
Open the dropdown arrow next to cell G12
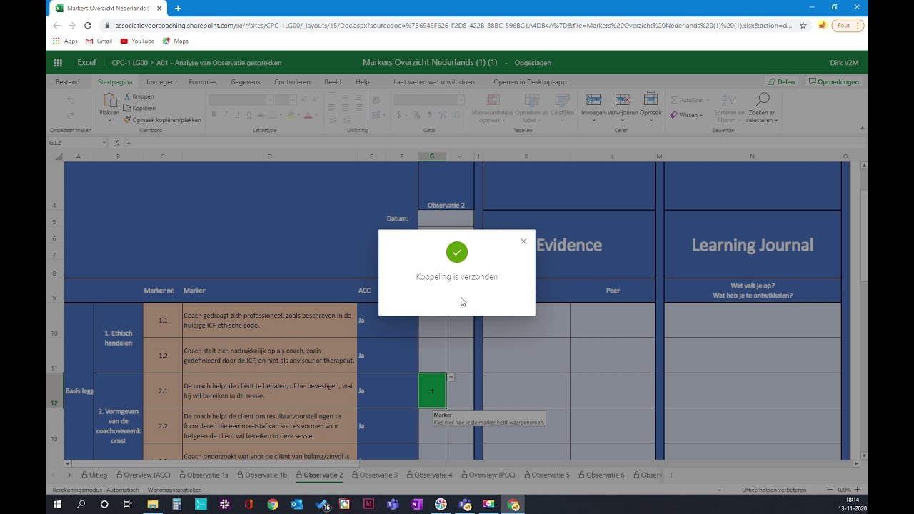click(451, 377)
